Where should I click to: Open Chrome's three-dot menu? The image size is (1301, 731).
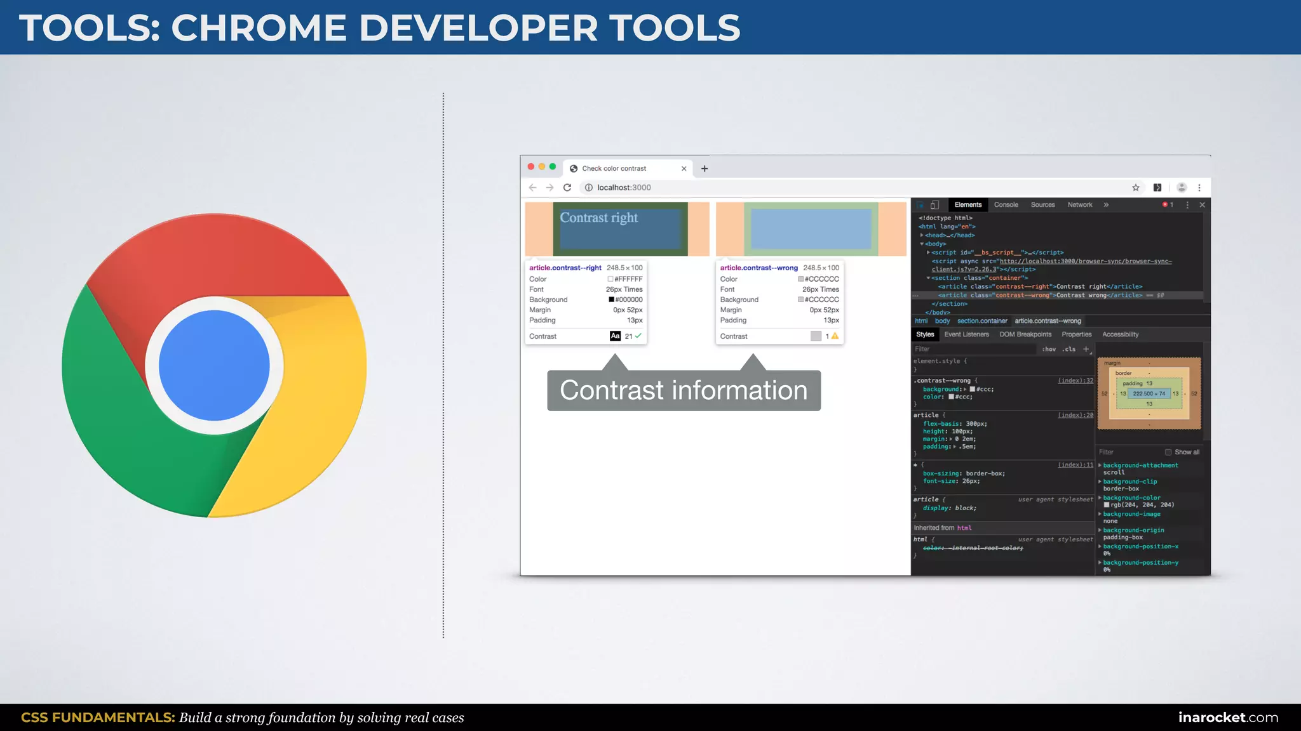(x=1199, y=188)
